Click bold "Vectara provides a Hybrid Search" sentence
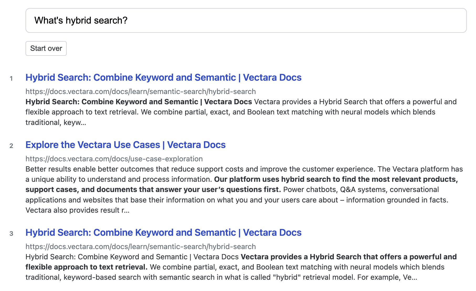The width and height of the screenshot is (476, 291). [x=349, y=257]
